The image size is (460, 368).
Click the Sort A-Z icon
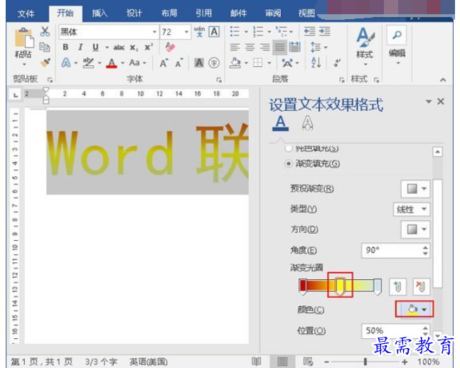pos(316,63)
